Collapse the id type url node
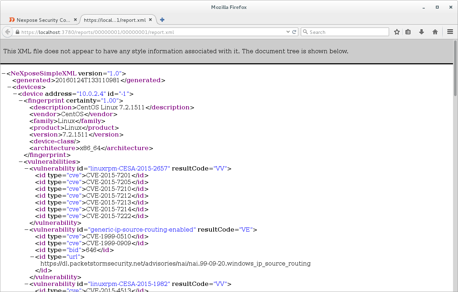458x292 pixels. [32, 257]
